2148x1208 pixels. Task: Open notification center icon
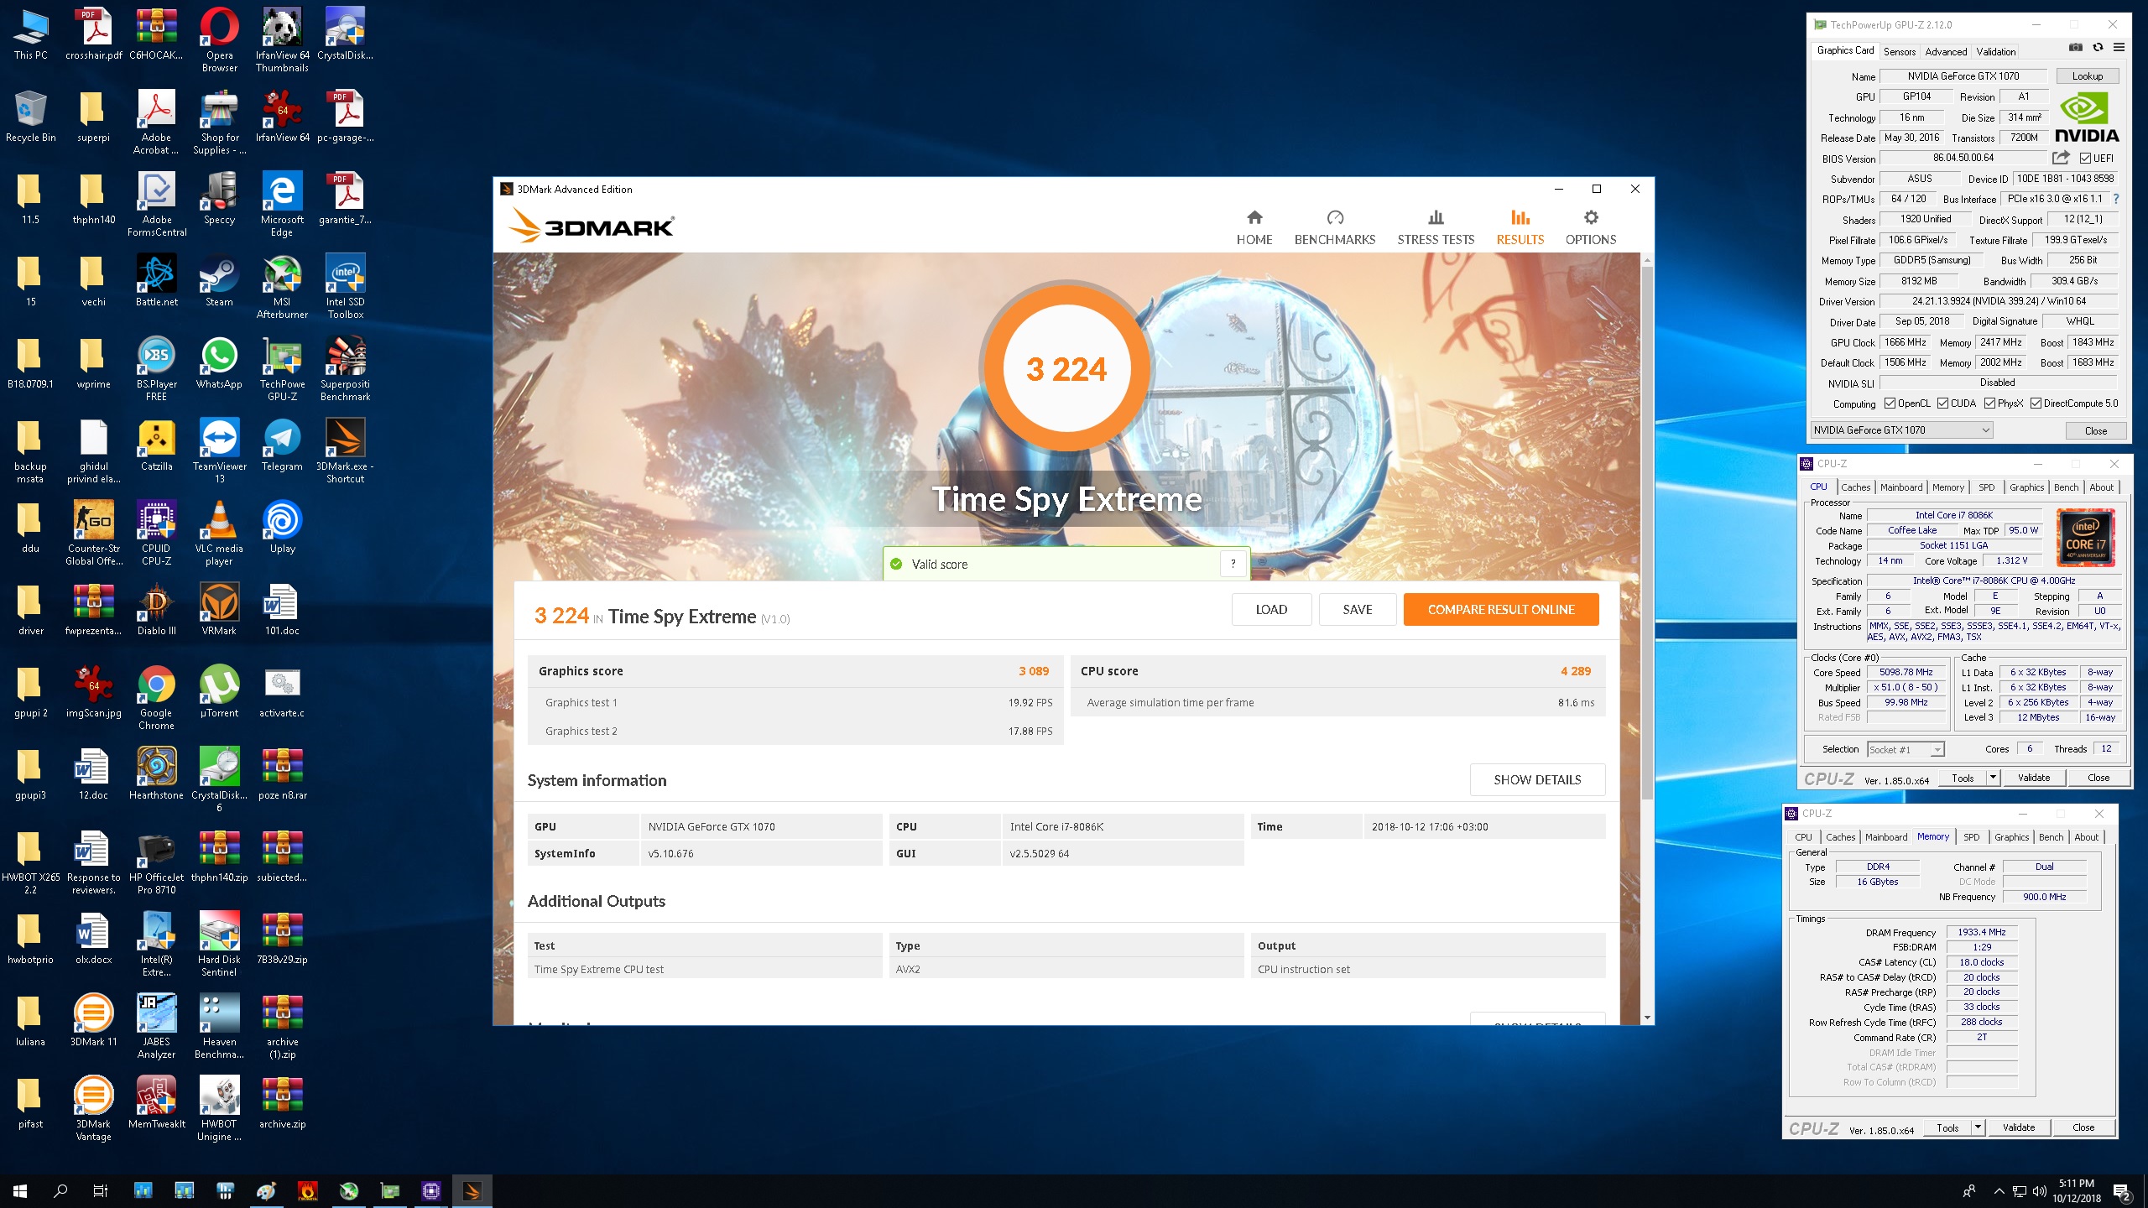pos(2123,1191)
